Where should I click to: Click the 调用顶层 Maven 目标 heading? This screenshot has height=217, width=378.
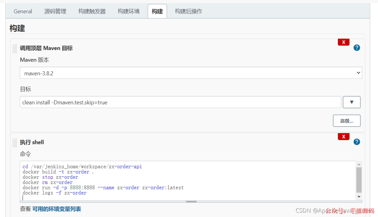point(46,48)
